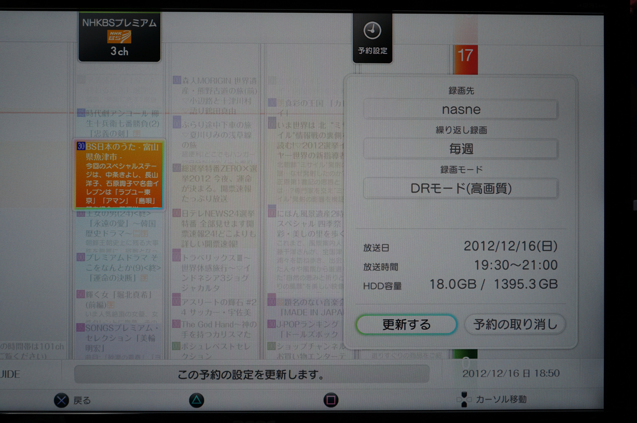The height and width of the screenshot is (423, 637).
Task: Select the 時代劇アンコール program listing
Action: pos(119,123)
